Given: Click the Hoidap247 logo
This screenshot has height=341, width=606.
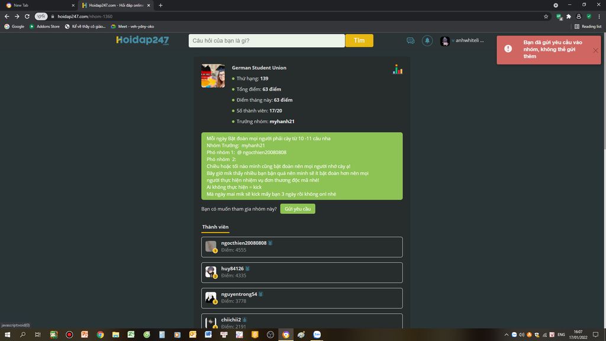Looking at the screenshot, I should (143, 40).
